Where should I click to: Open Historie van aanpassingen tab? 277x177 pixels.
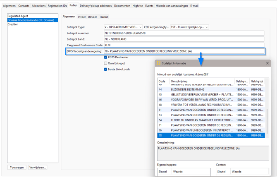click(x=172, y=6)
